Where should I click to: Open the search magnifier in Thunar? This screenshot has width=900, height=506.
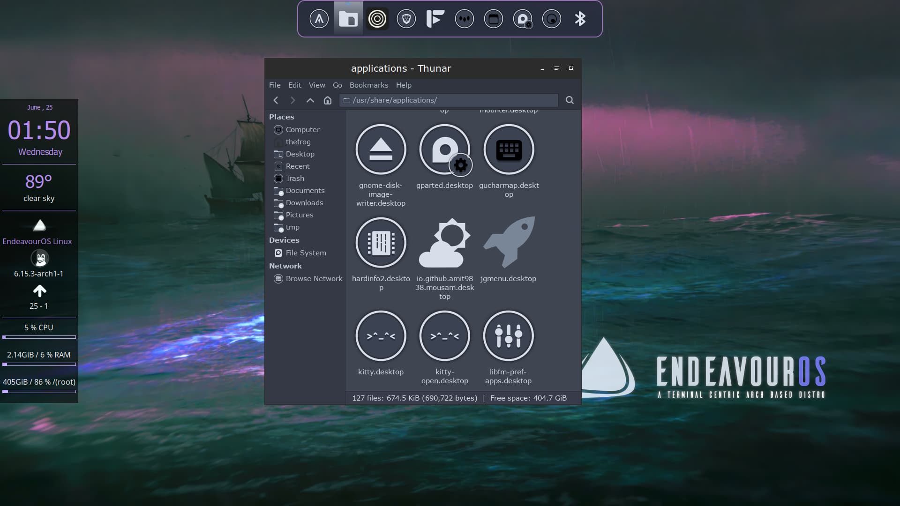[570, 100]
